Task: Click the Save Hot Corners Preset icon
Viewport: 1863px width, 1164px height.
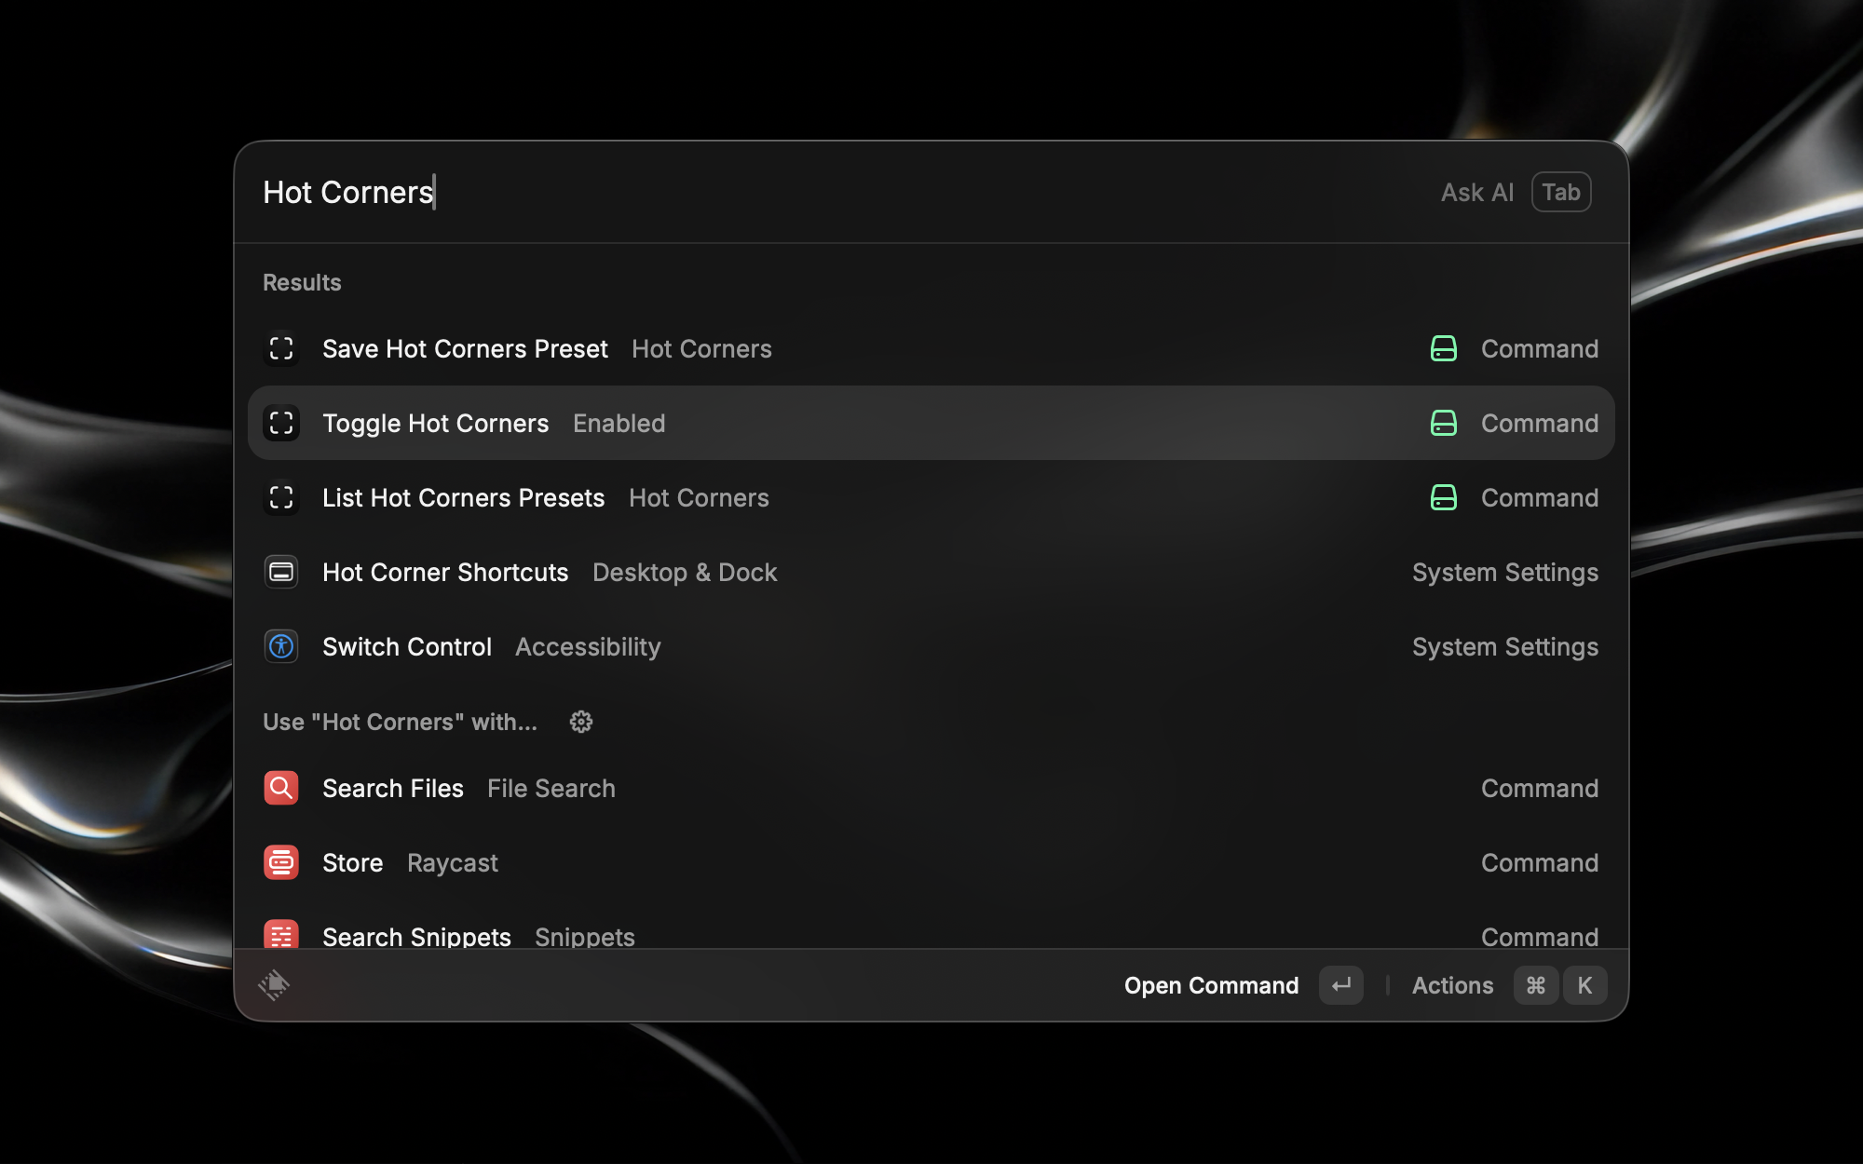Action: (281, 348)
